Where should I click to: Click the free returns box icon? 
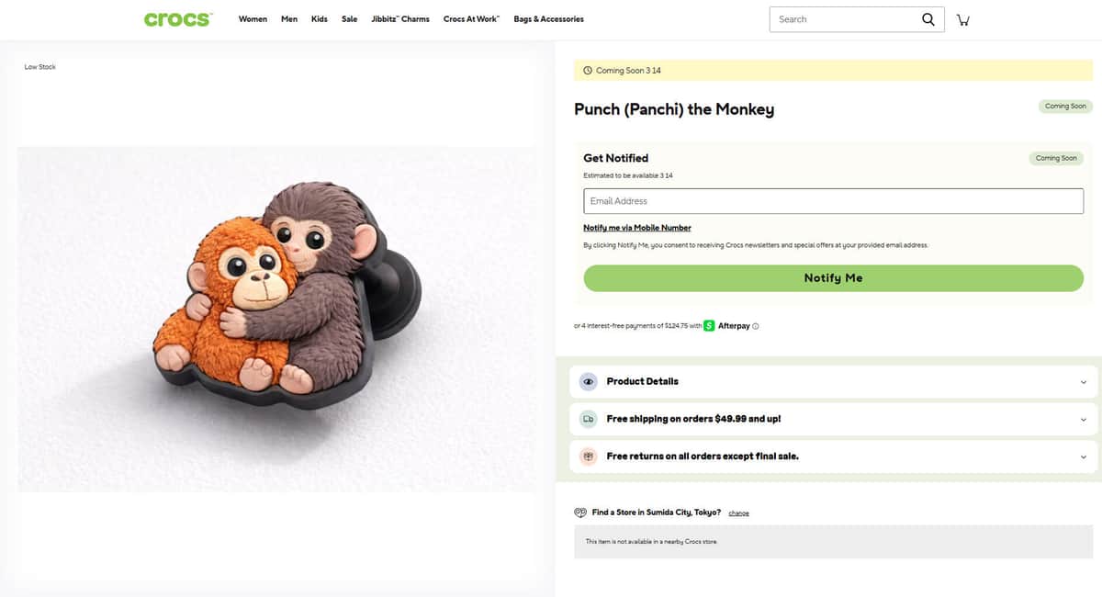click(589, 456)
